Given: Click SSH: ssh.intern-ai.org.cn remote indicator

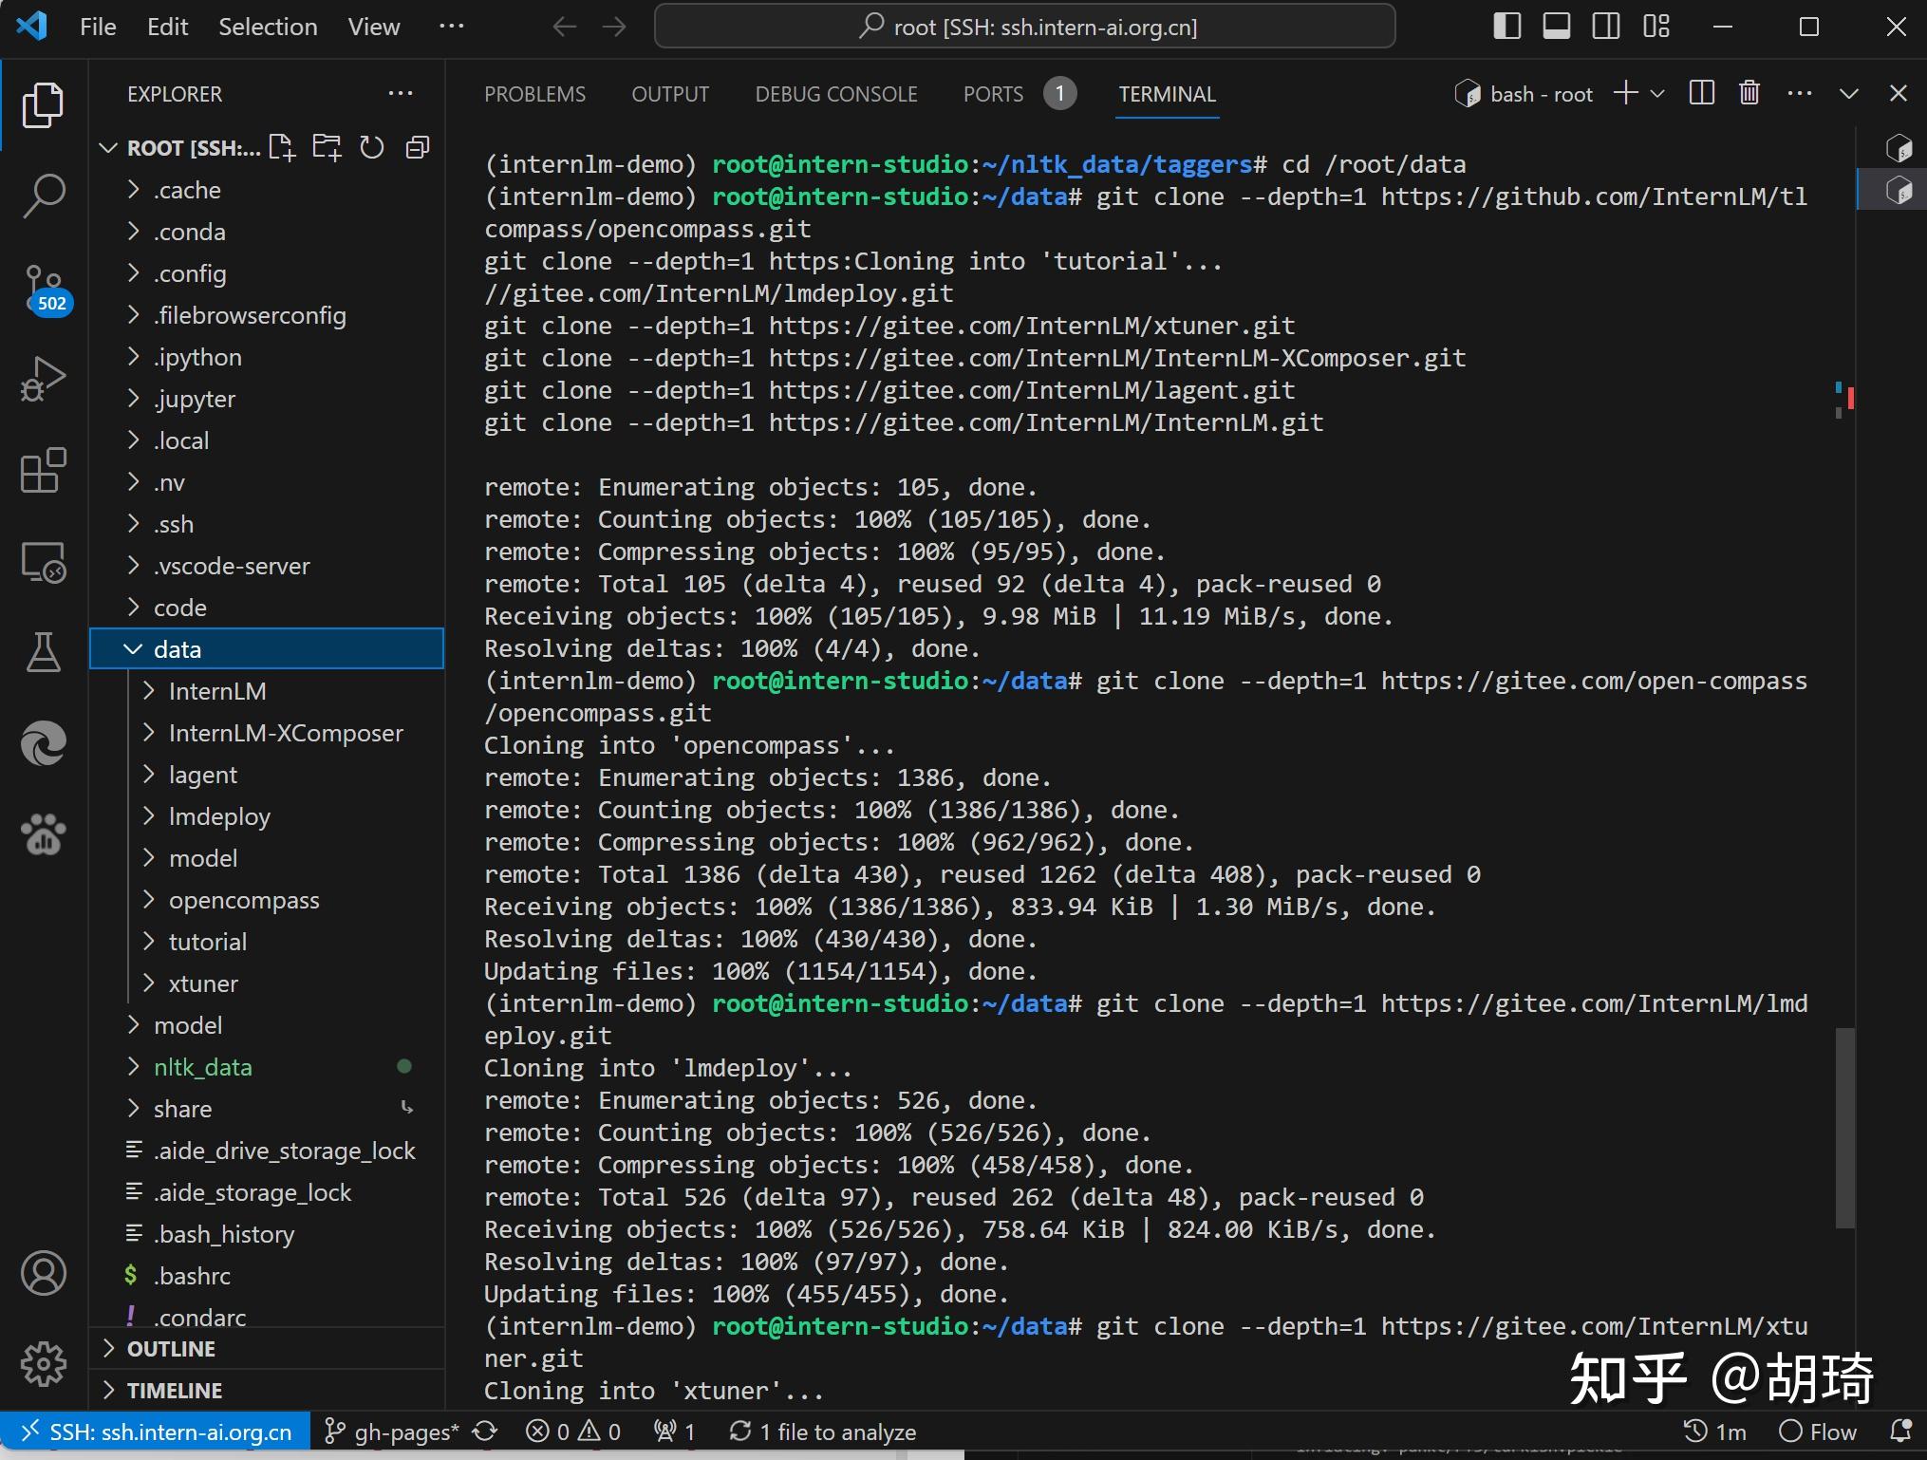Looking at the screenshot, I should pyautogui.click(x=157, y=1432).
